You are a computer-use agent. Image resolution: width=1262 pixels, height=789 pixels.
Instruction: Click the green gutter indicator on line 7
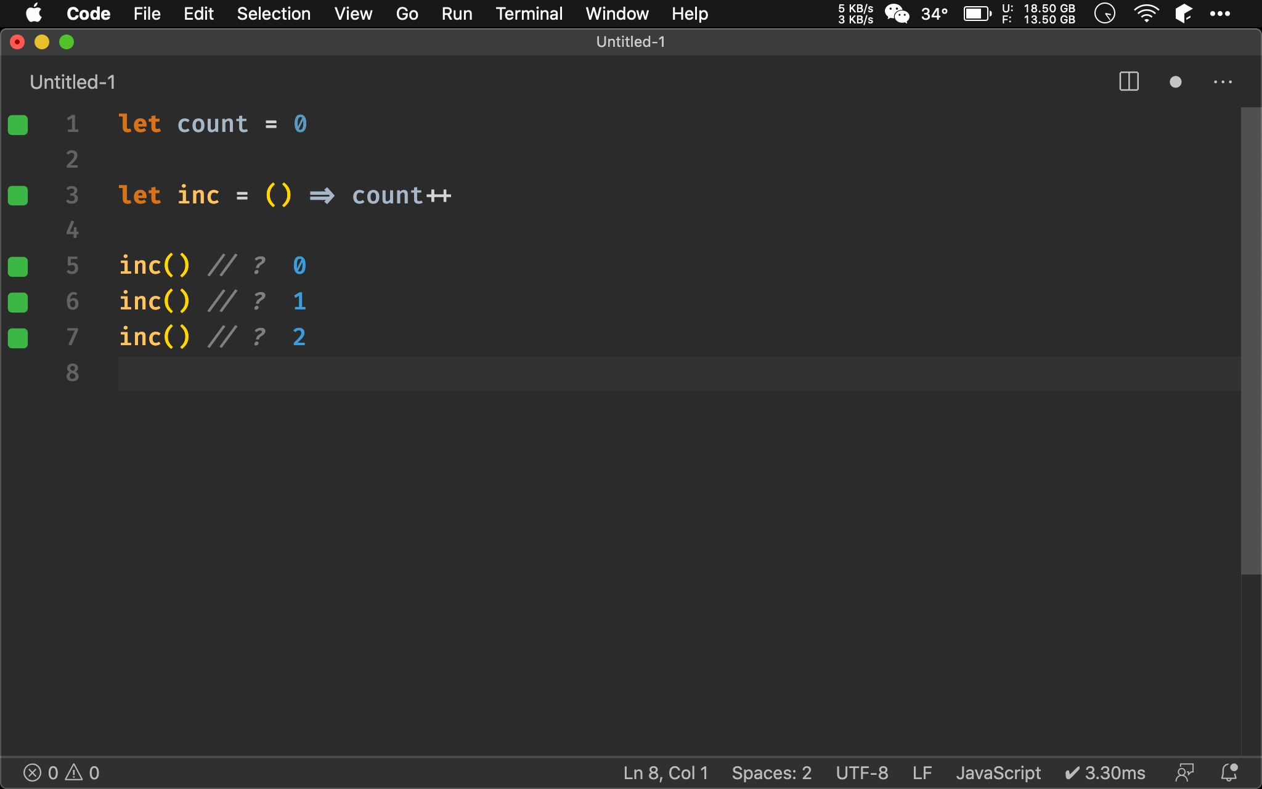pos(18,338)
